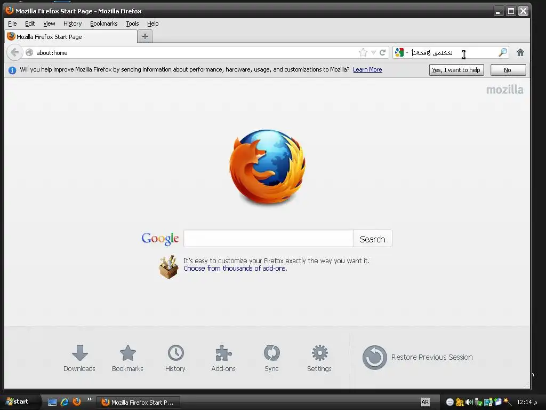Bookmark this page with the star icon
The image size is (546, 410).
pyautogui.click(x=363, y=53)
